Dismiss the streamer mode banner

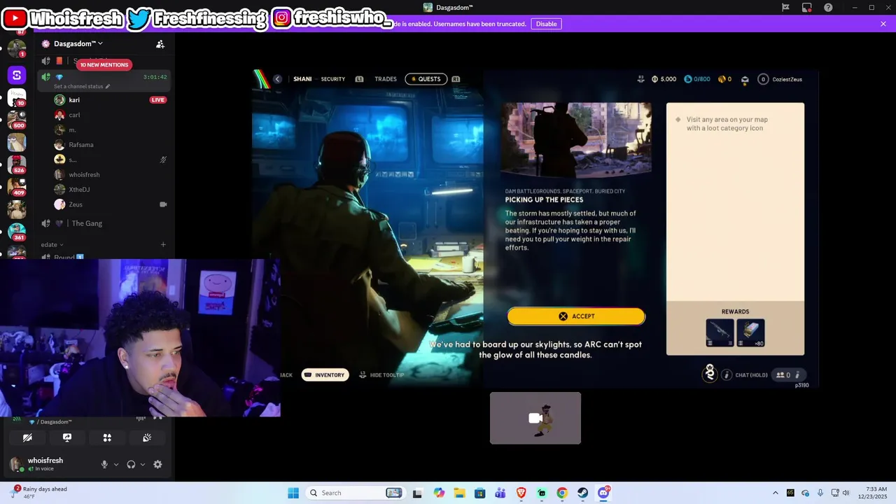point(883,24)
